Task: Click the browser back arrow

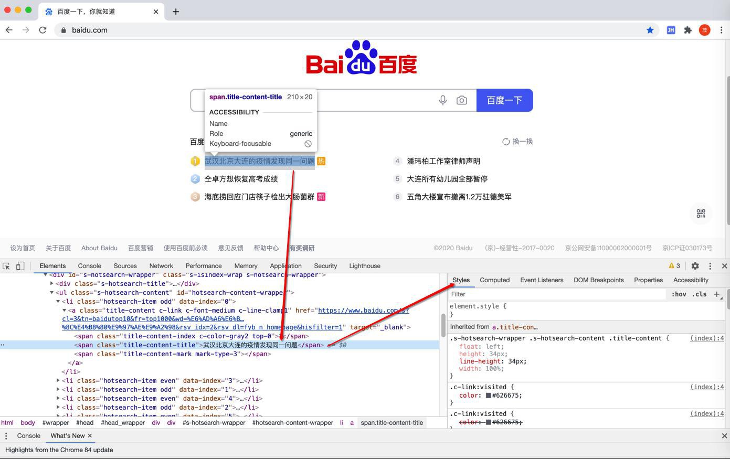Action: click(9, 30)
